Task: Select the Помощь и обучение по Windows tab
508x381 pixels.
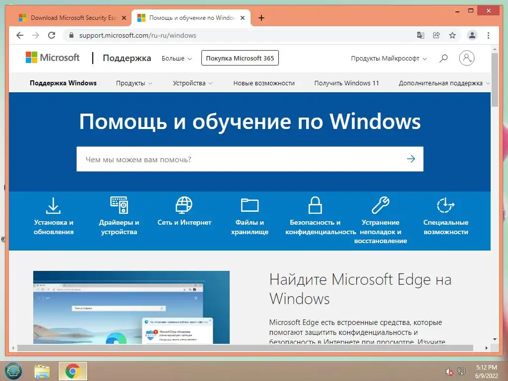Action: click(x=191, y=18)
